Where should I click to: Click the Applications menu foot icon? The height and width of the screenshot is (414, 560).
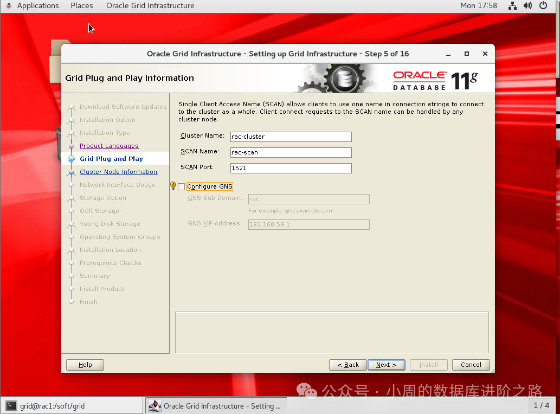pos(9,6)
